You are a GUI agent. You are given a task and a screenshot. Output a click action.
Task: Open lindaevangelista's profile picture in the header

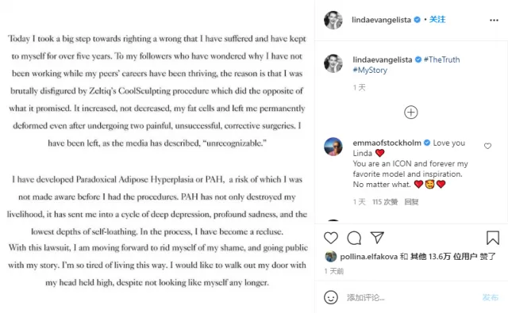(333, 20)
